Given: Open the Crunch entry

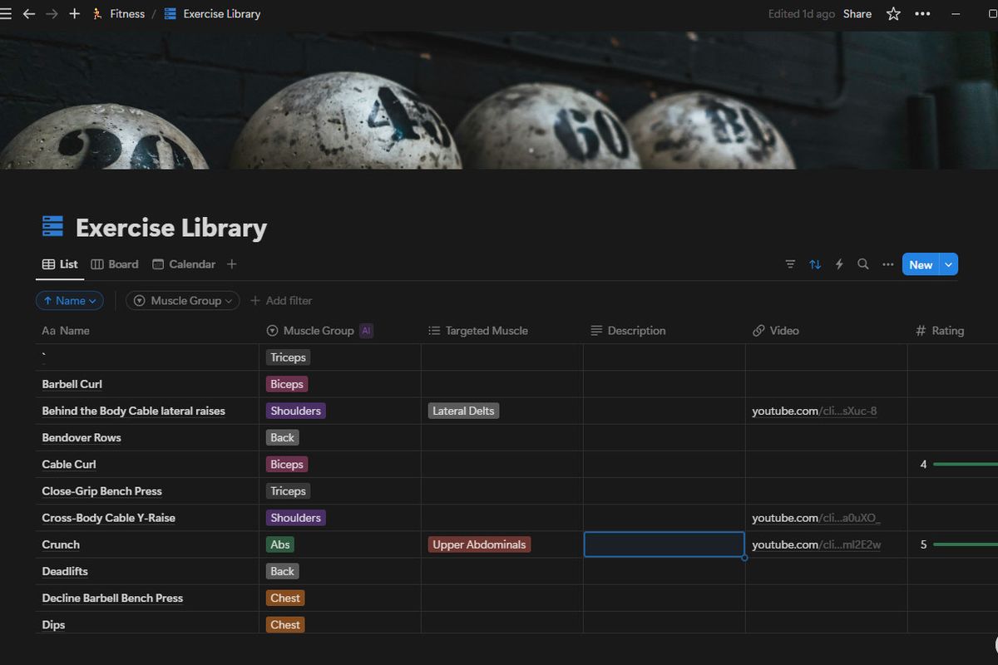Looking at the screenshot, I should tap(61, 544).
